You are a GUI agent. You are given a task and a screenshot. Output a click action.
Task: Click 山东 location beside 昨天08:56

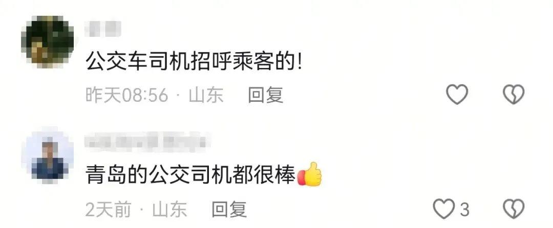(206, 95)
